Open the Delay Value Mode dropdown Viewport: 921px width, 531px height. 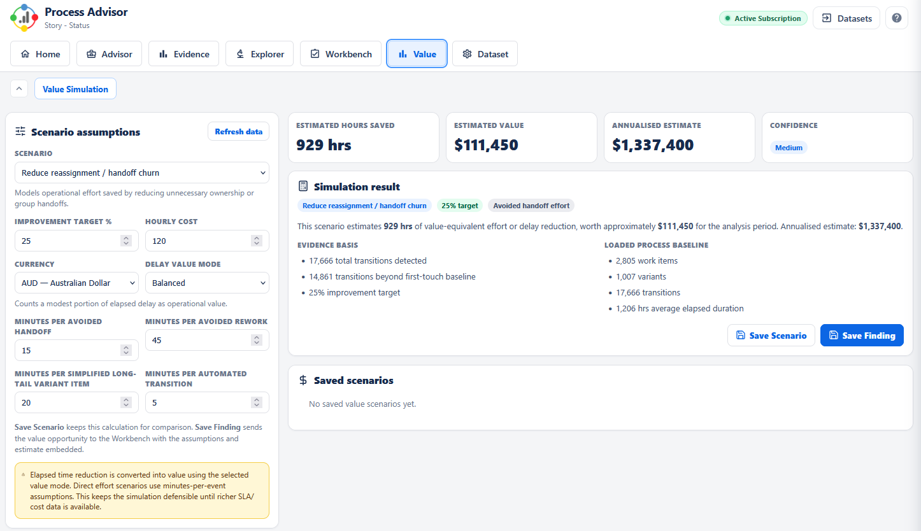[207, 283]
